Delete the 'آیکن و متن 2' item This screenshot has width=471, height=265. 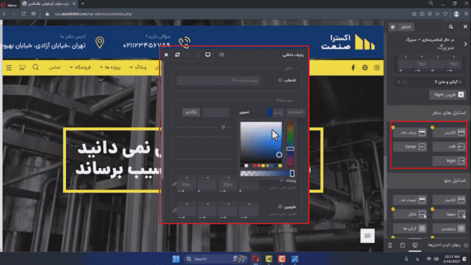399,81
